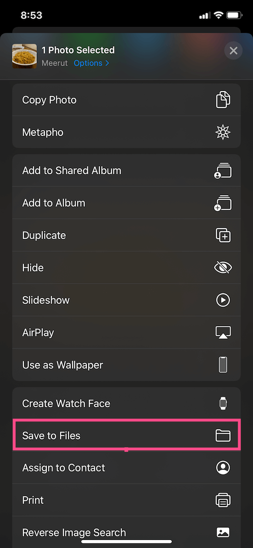Tap the Copy Photo documents icon

tap(223, 100)
